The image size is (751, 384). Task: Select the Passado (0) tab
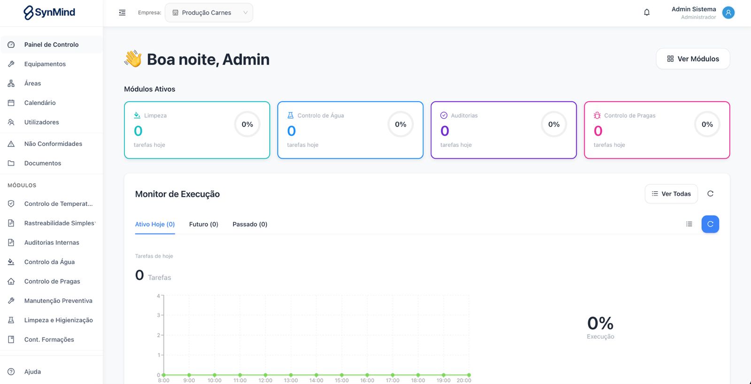(x=250, y=224)
